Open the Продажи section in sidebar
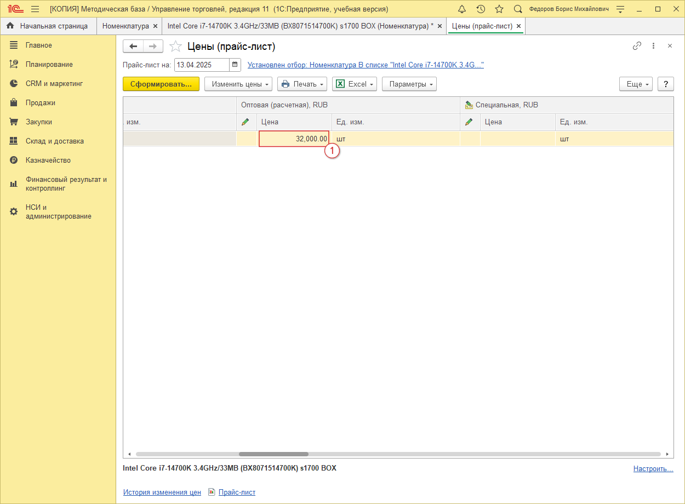This screenshot has height=504, width=685. coord(40,103)
